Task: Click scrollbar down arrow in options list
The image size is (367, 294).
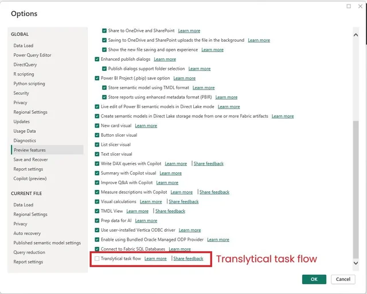Action: (356, 263)
